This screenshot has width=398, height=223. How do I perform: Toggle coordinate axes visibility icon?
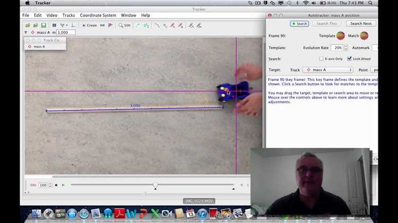coord(73,25)
